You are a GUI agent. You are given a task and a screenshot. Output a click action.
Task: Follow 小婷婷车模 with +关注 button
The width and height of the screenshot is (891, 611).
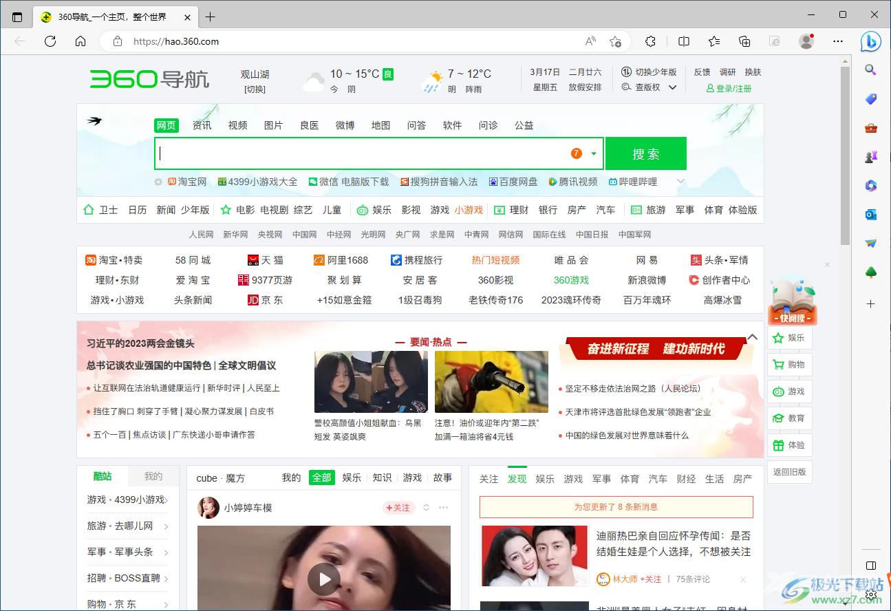tap(398, 508)
